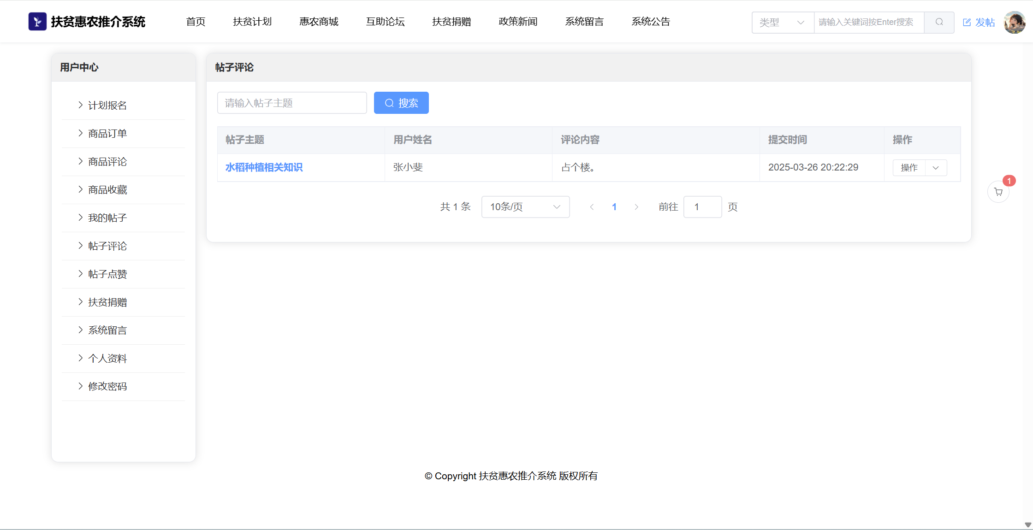Open post link 水稻种植相关知识

coord(264,167)
